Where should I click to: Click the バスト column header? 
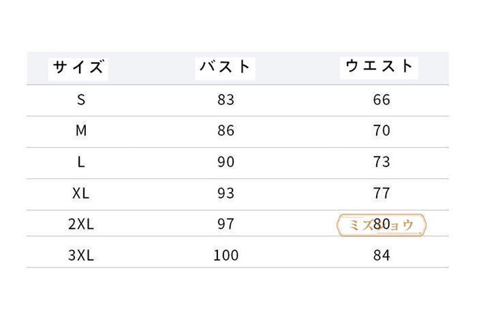click(226, 67)
